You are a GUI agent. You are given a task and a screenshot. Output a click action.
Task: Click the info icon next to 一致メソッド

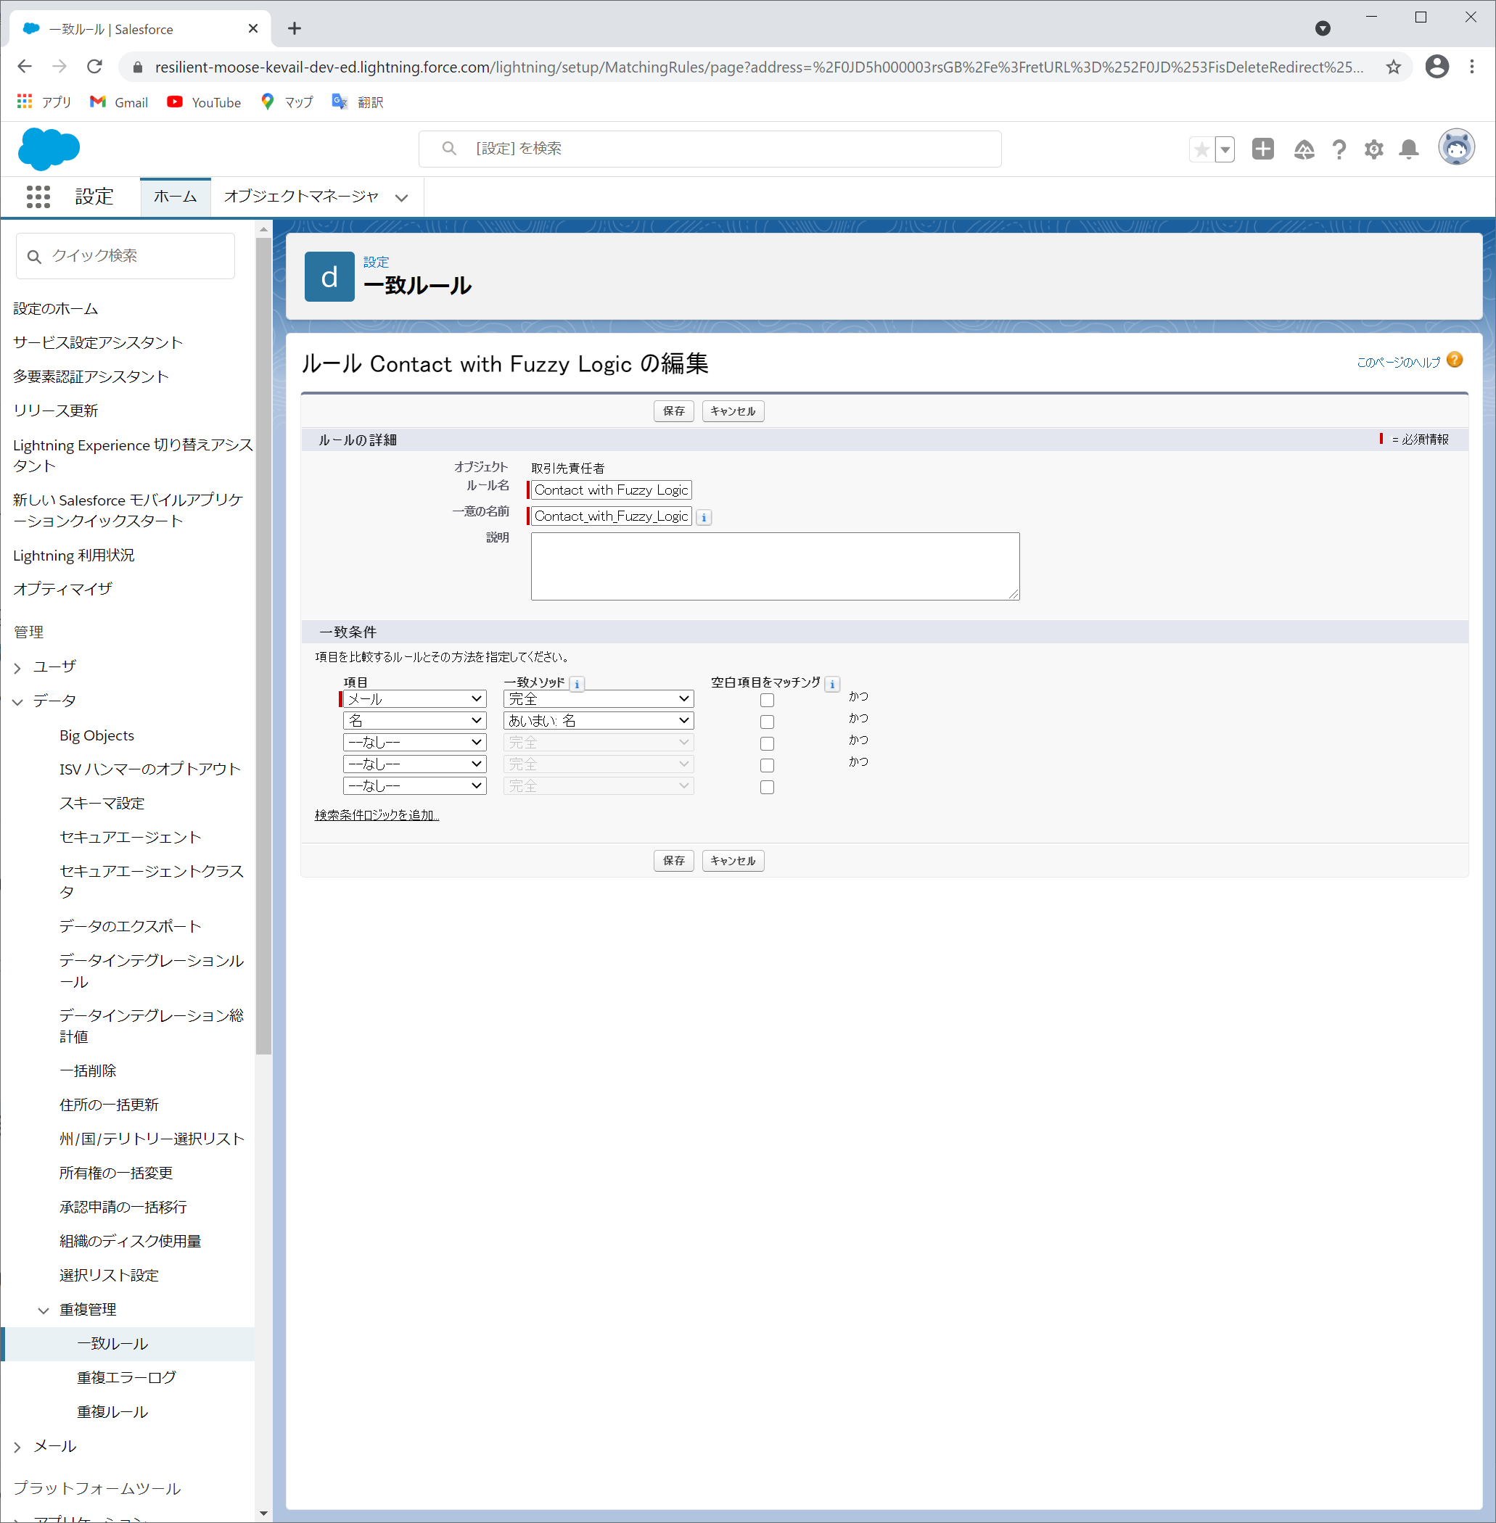(x=577, y=683)
